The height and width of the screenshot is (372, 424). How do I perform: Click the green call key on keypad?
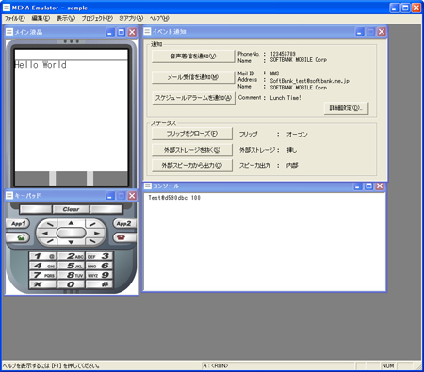(19, 237)
